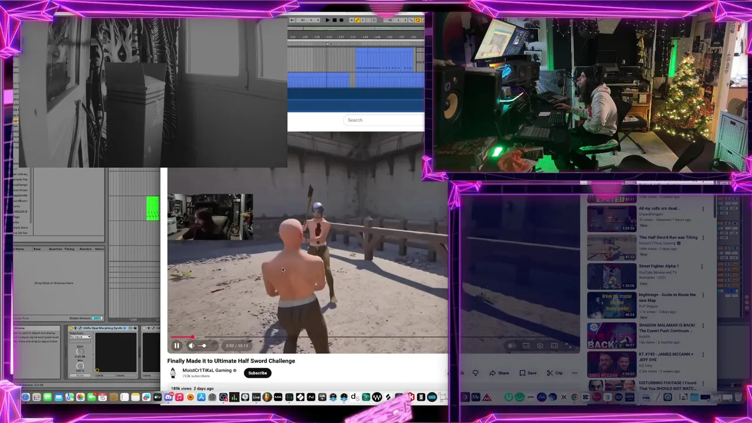Click loop start field 95.1.1
The height and width of the screenshot is (423, 752).
(x=395, y=20)
